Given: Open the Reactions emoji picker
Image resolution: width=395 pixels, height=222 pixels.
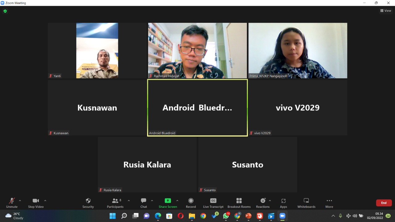Looking at the screenshot, I should coord(263,201).
